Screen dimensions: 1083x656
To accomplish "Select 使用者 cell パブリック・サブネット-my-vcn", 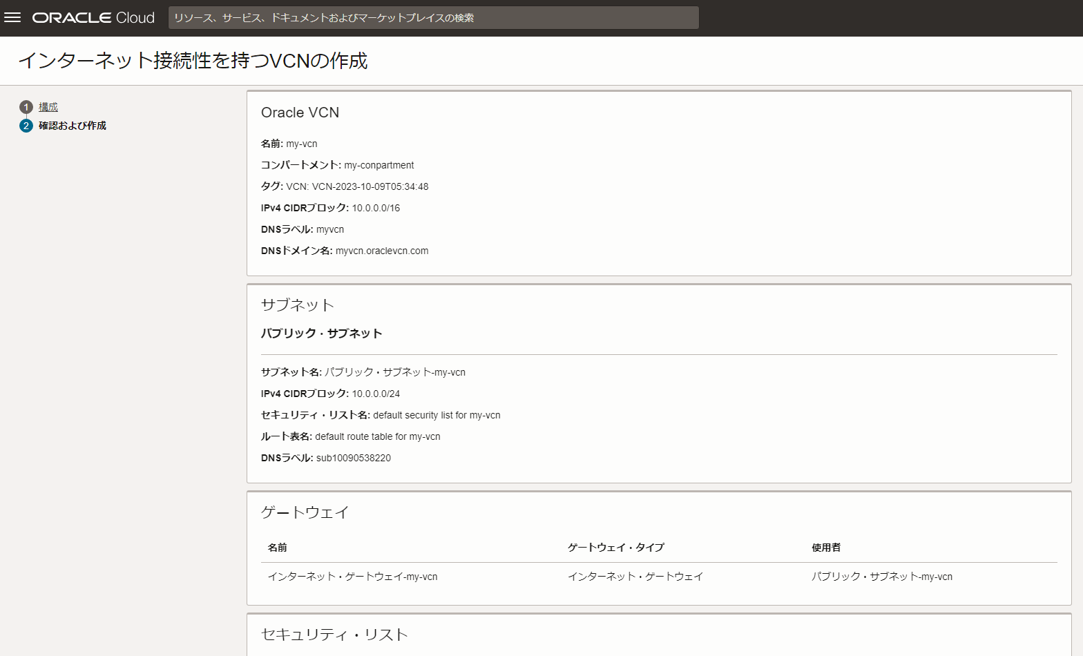I will (x=882, y=577).
